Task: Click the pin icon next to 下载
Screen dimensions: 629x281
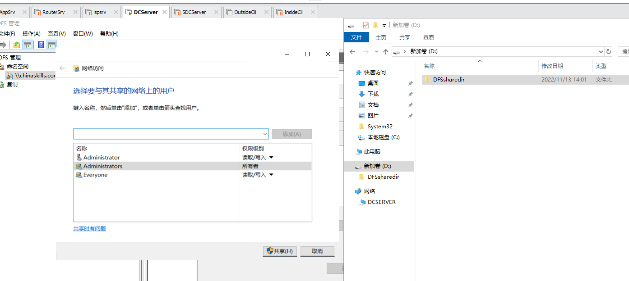Action: click(410, 94)
